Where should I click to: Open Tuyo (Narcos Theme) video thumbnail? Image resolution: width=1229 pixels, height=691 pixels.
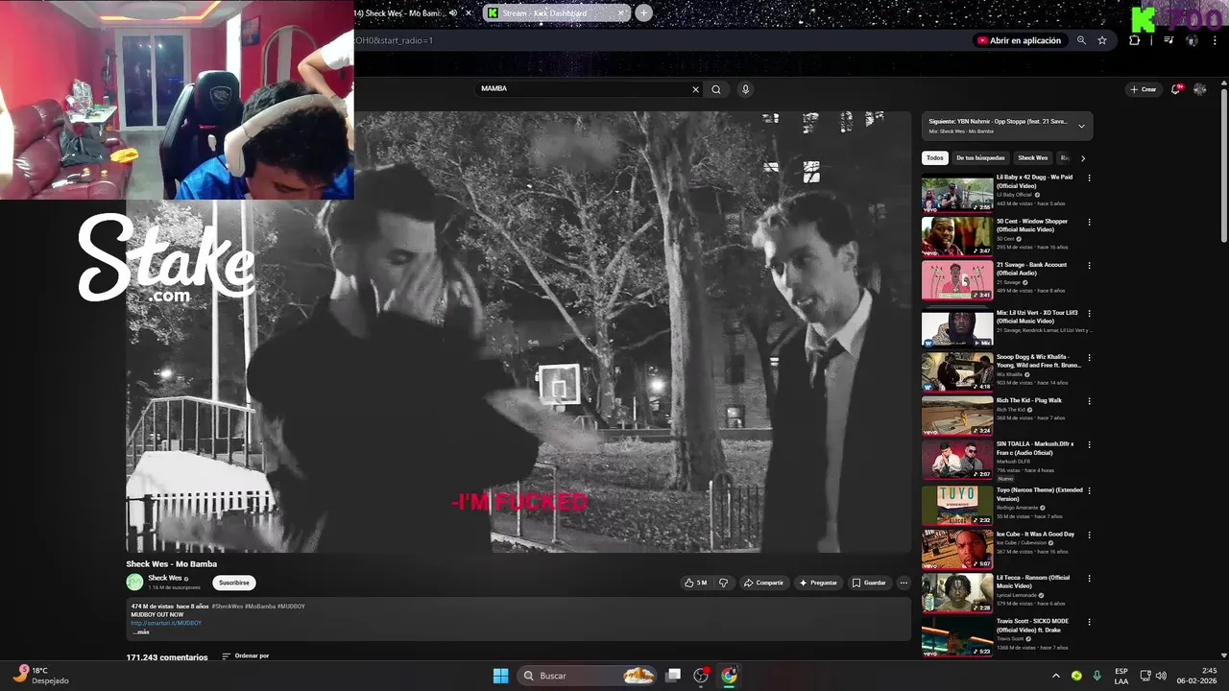957,505
